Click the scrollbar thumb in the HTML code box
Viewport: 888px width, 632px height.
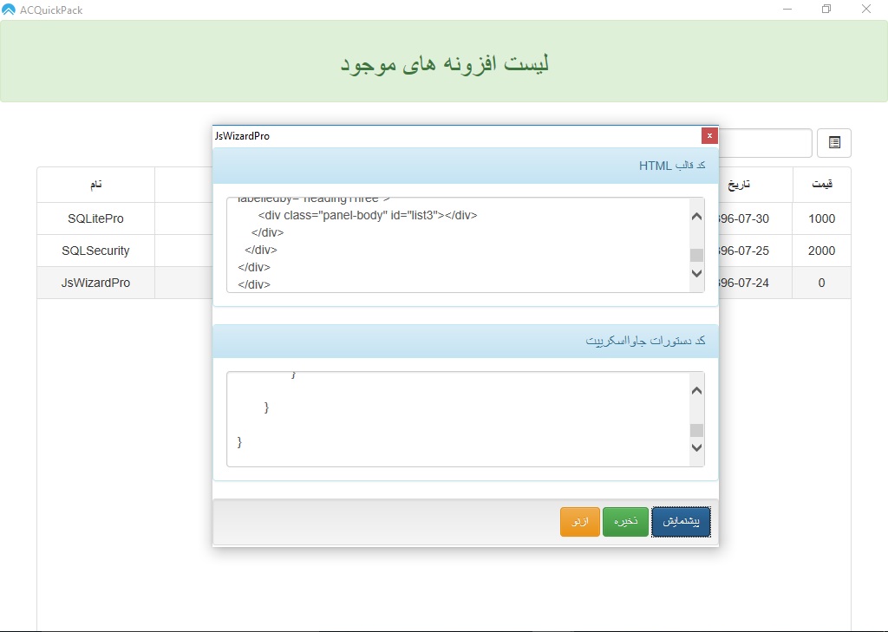(696, 255)
